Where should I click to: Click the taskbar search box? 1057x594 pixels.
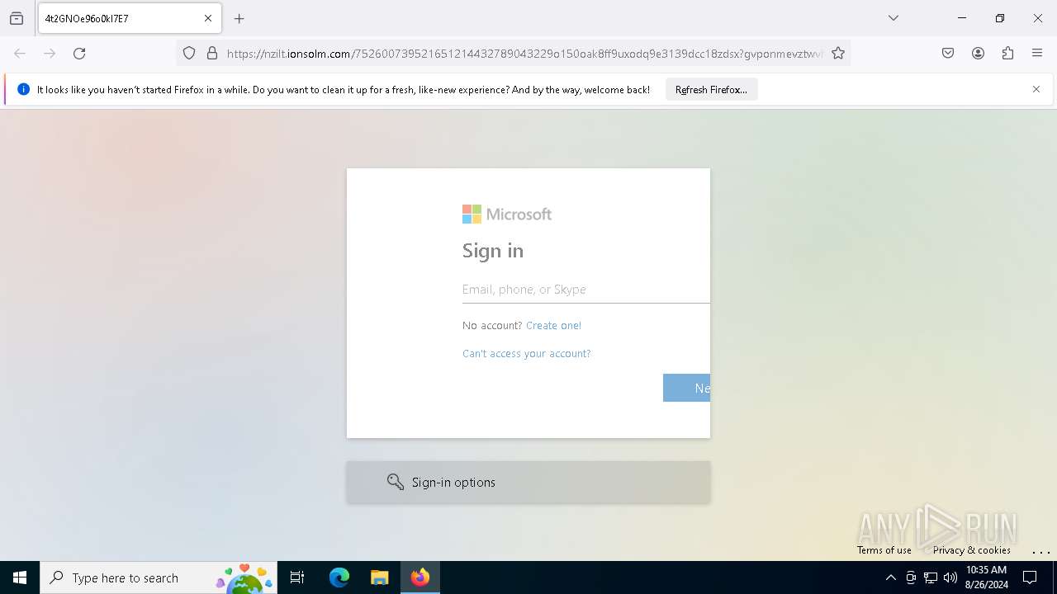pyautogui.click(x=159, y=577)
